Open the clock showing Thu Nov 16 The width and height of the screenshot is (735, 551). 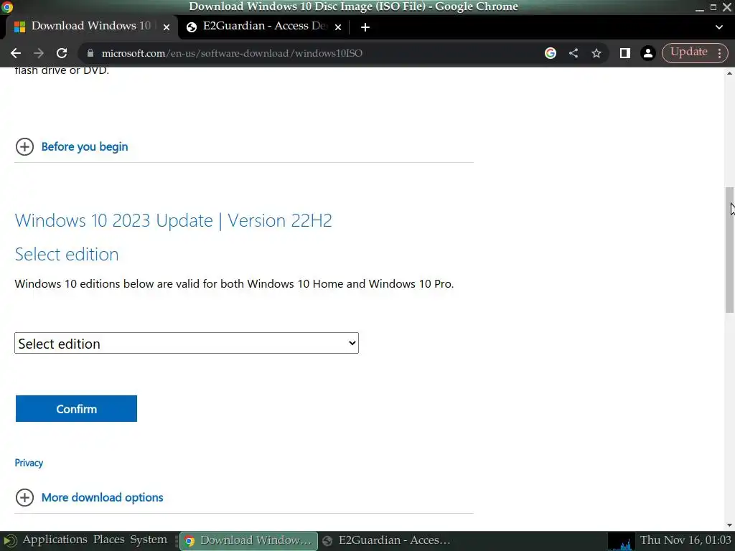(685, 540)
